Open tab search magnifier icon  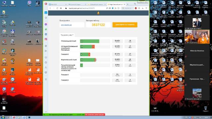(135, 4)
